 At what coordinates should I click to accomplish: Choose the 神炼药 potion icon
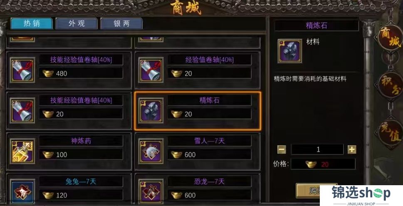tap(22, 151)
